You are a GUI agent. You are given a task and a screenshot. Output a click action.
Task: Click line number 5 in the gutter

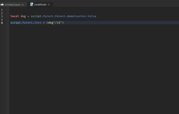[2, 23]
